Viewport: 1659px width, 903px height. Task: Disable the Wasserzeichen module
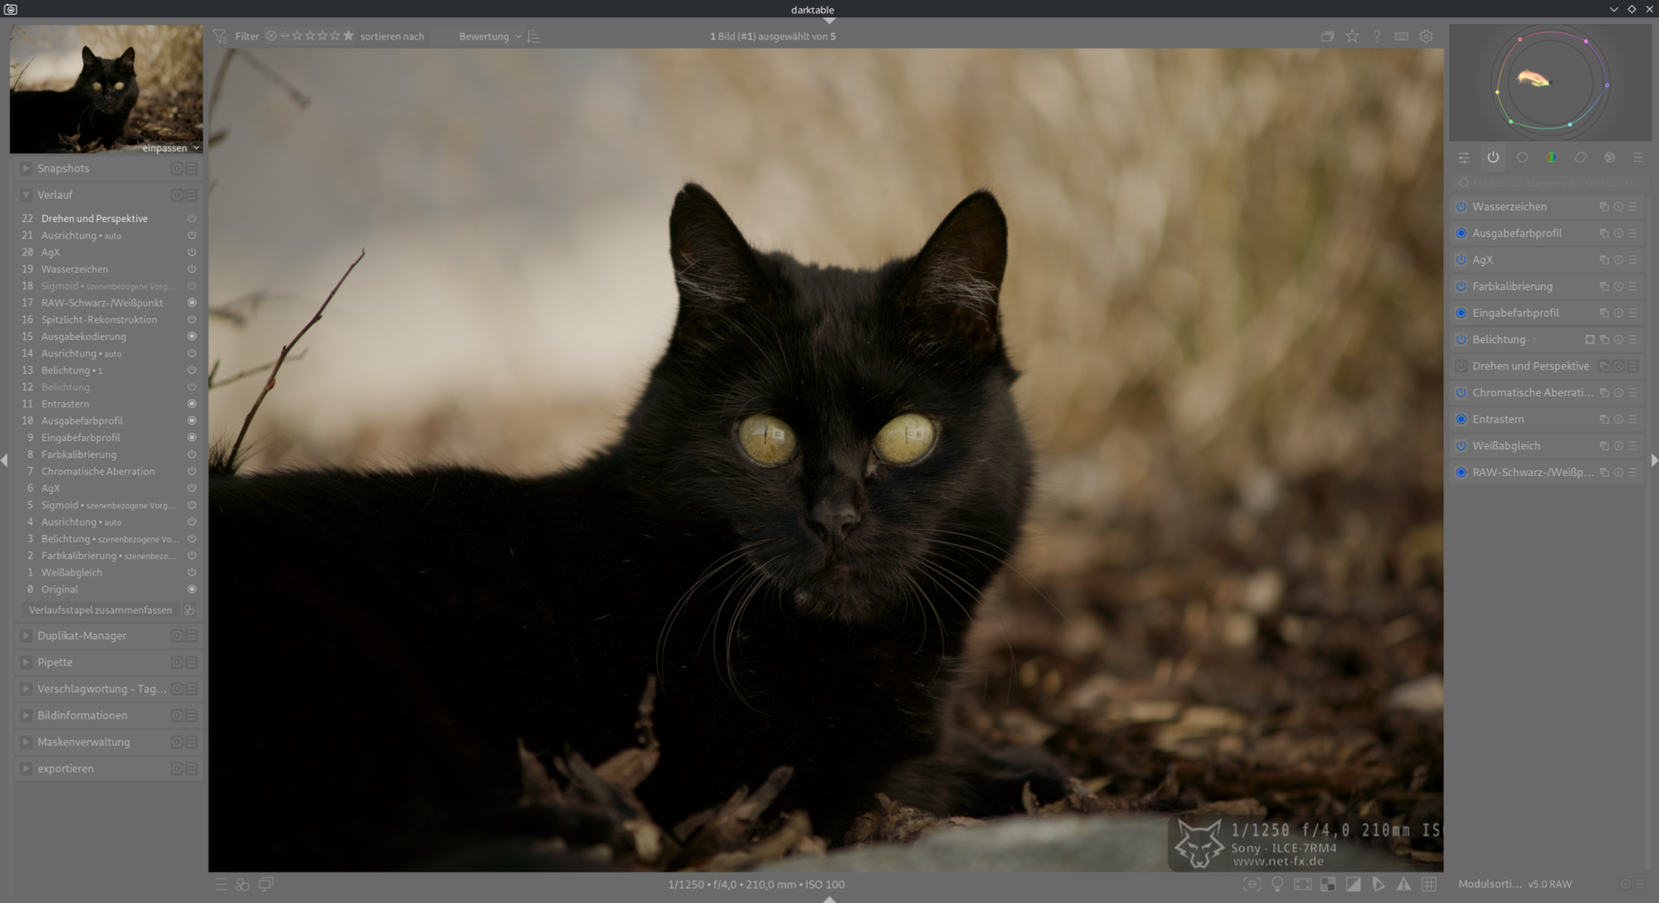pyautogui.click(x=1462, y=206)
